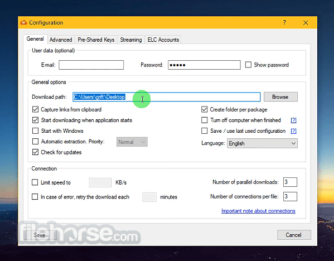Close the Configuration dialog with X
Image resolution: width=334 pixels, height=261 pixels.
click(306, 22)
